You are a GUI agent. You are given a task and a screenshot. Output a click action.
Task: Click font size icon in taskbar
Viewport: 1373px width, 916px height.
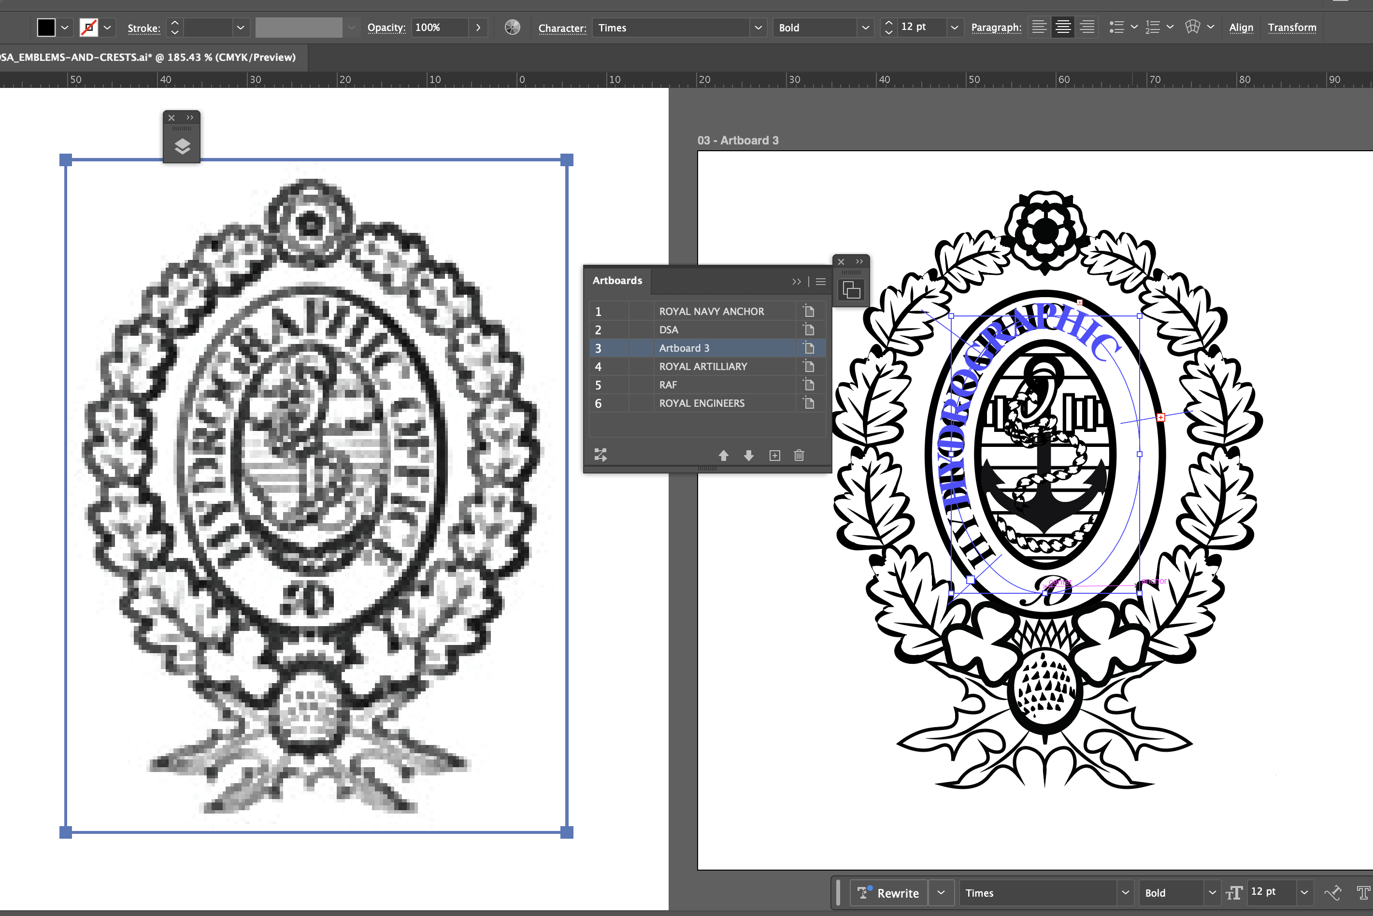(x=1234, y=893)
